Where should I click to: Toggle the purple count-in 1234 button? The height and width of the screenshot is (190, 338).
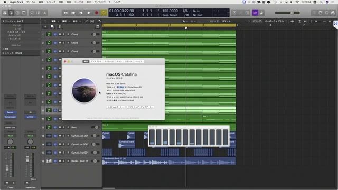[x=255, y=13]
